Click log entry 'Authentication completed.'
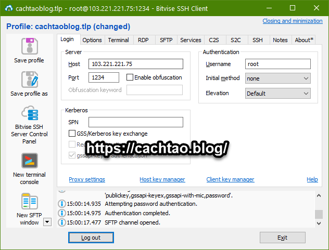The height and width of the screenshot is (250, 329). [137, 213]
